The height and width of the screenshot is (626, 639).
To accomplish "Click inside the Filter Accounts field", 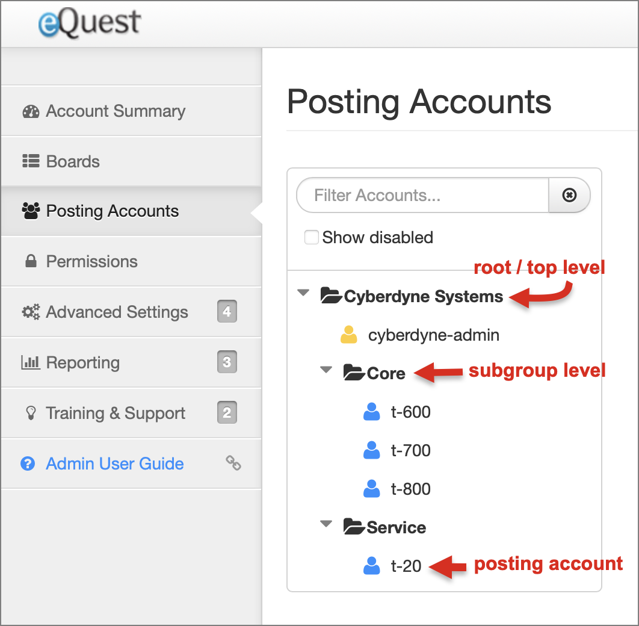I will (421, 195).
